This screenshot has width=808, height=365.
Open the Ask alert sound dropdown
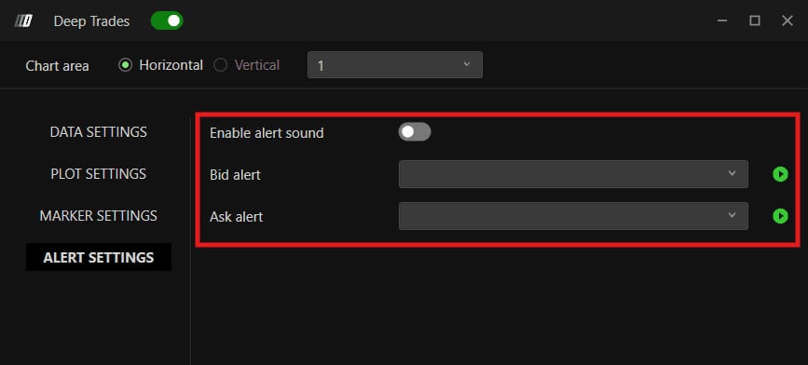click(x=573, y=216)
